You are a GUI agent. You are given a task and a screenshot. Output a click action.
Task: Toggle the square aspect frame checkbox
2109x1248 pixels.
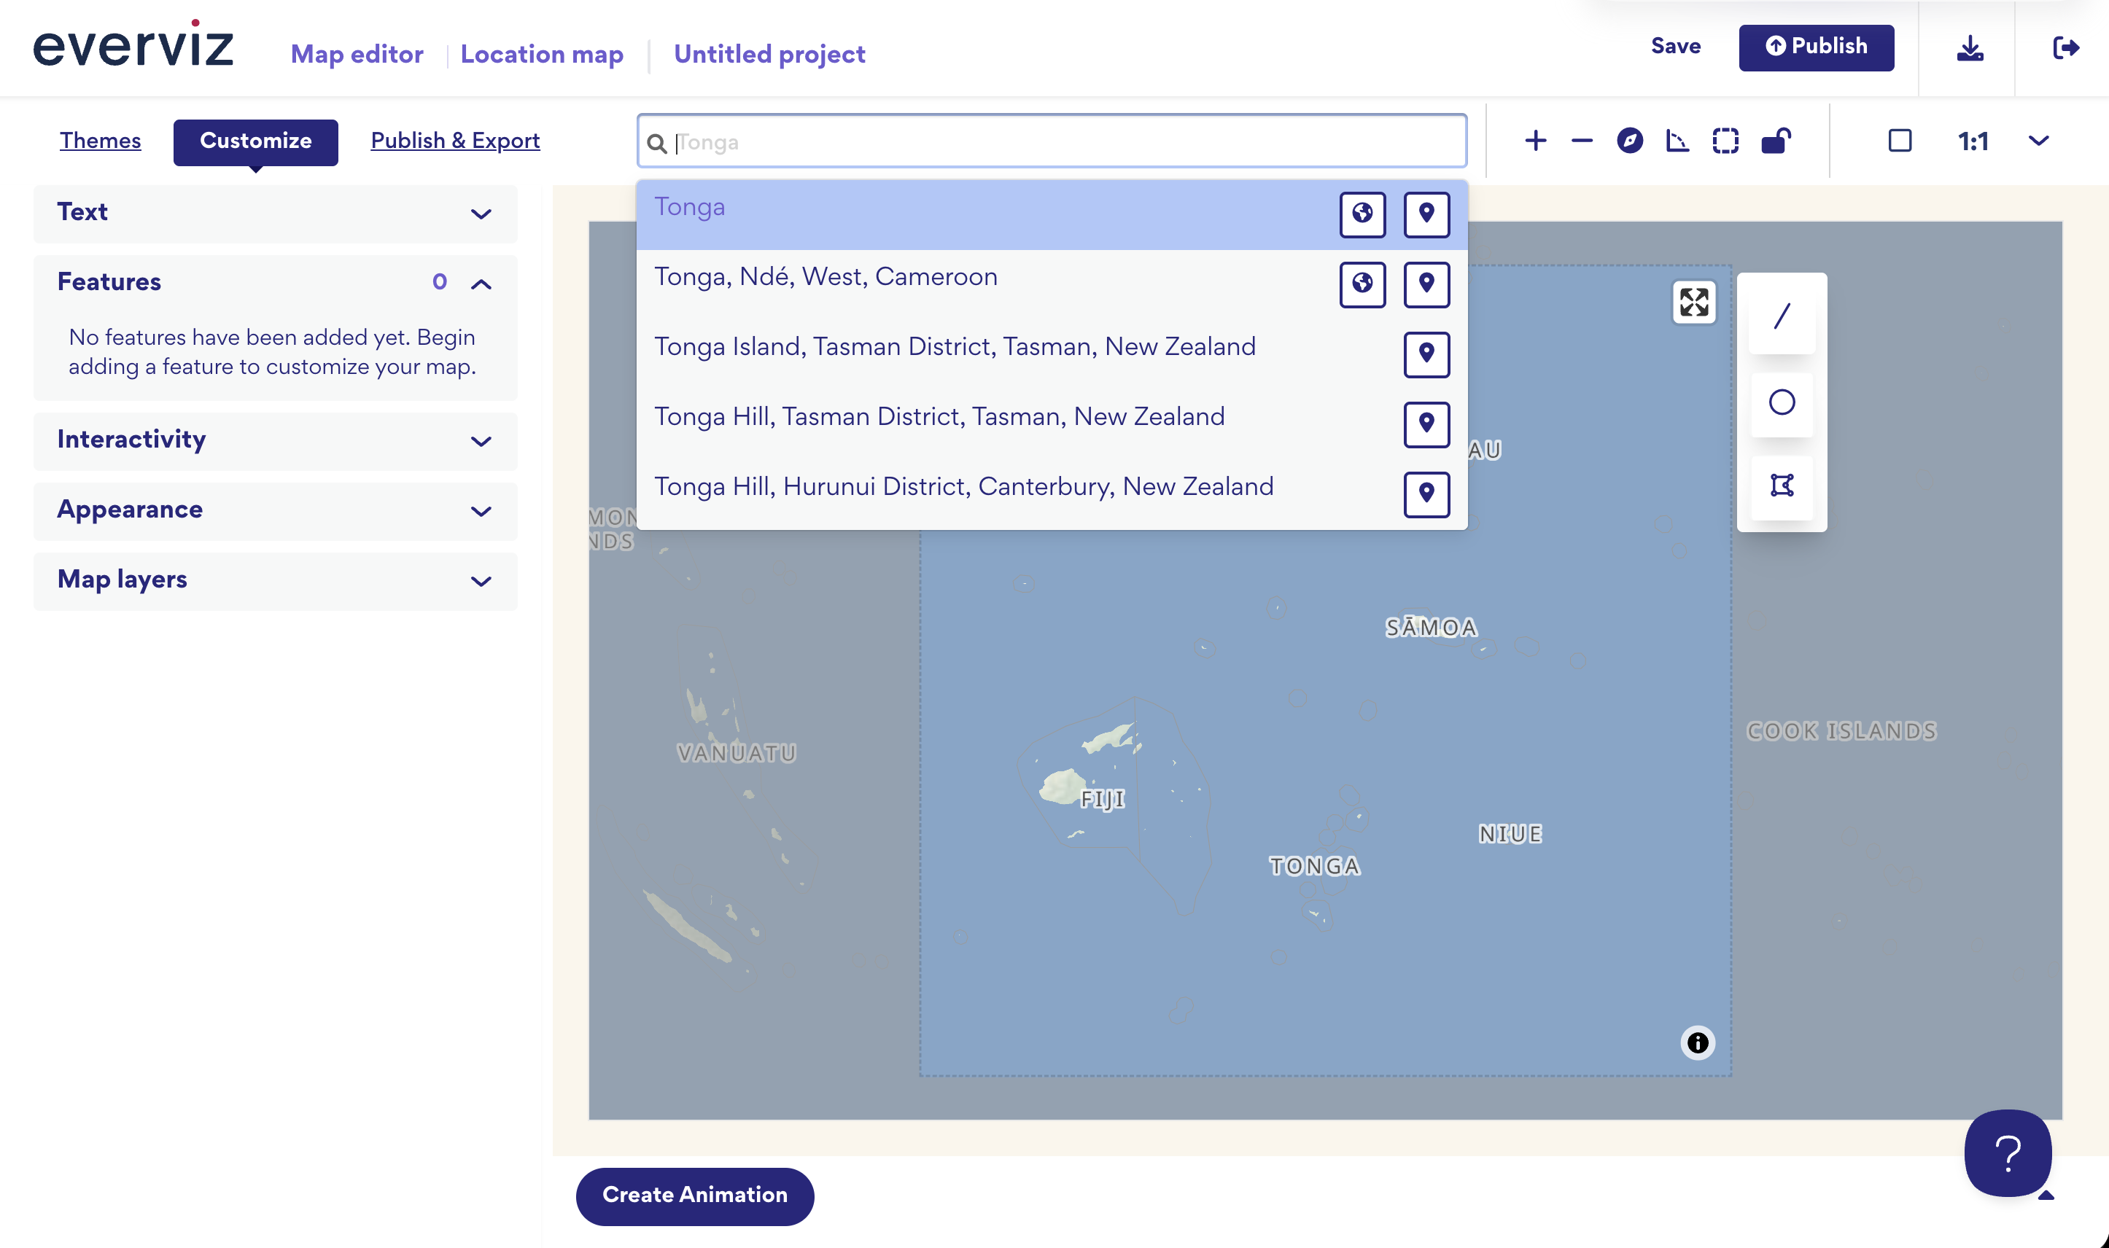[1900, 141]
